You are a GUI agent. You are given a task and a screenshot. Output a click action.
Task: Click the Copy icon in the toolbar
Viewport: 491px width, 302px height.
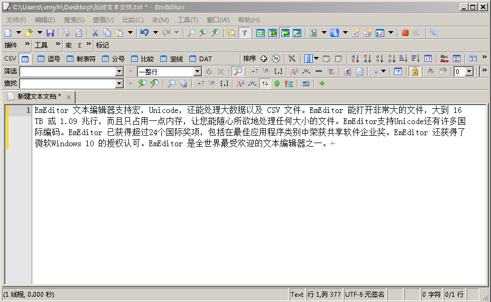[x=107, y=33]
